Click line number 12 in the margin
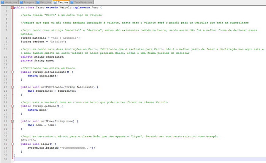Screen dimensions: 266x163 click(6, 56)
